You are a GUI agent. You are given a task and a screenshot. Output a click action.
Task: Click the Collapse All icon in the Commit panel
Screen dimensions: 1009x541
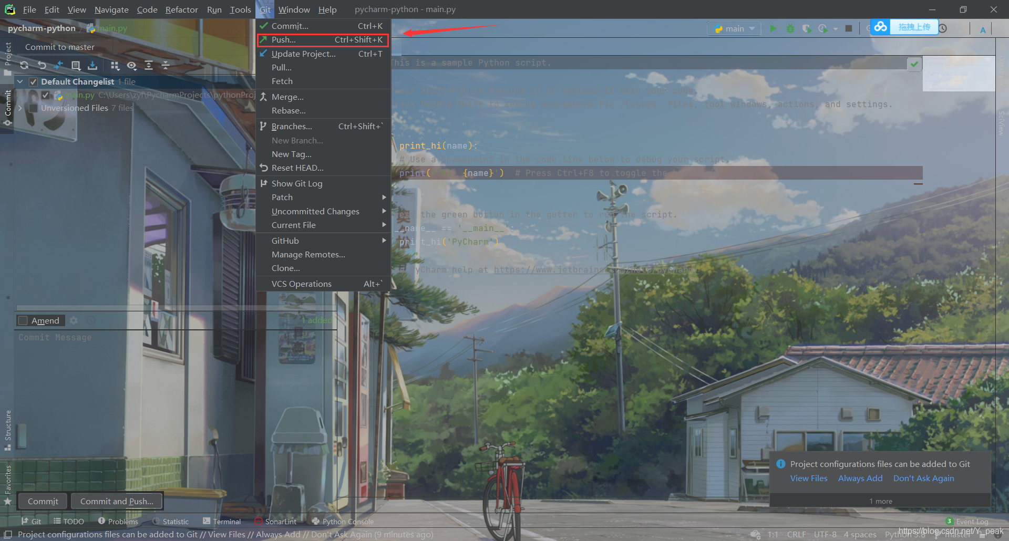[x=166, y=65]
